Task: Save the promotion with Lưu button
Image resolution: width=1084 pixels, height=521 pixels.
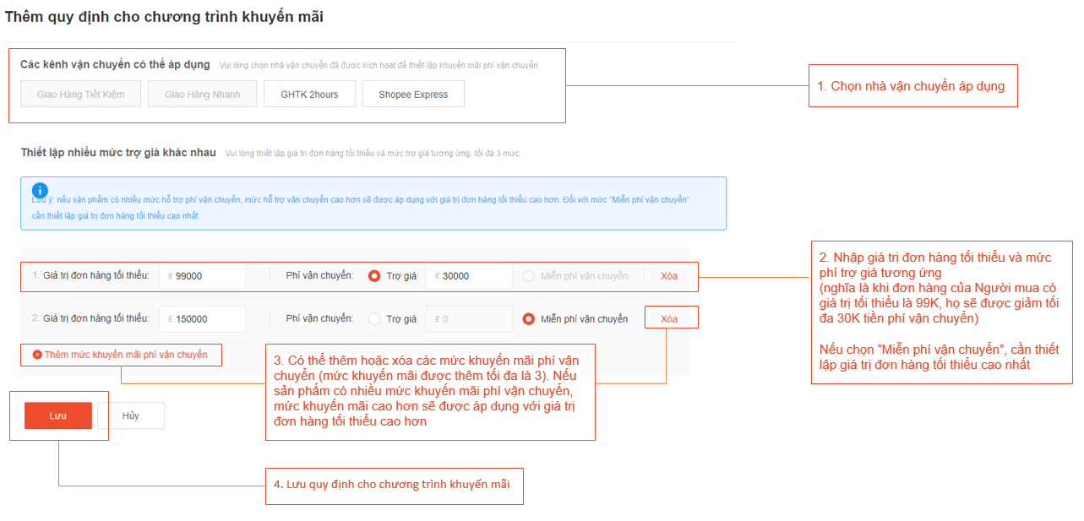Action: pyautogui.click(x=58, y=415)
